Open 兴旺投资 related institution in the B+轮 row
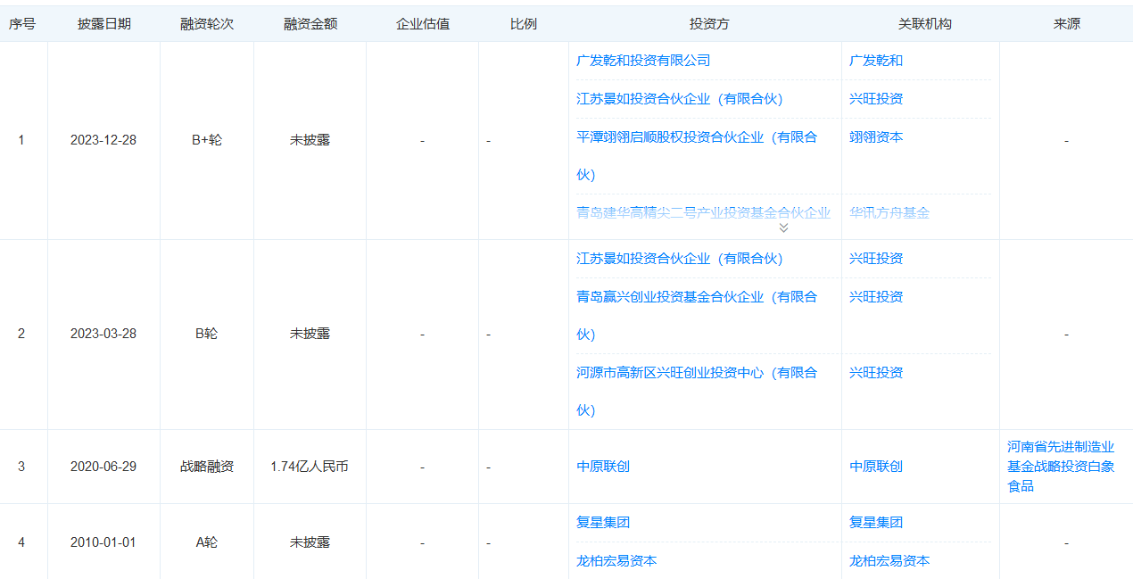1133x579 pixels. [x=876, y=99]
